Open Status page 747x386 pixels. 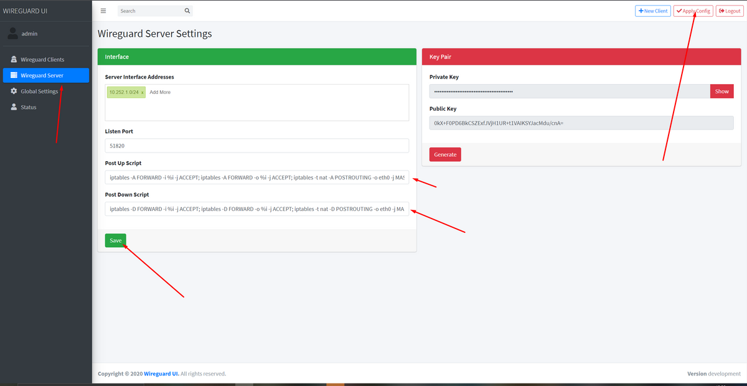pos(46,107)
